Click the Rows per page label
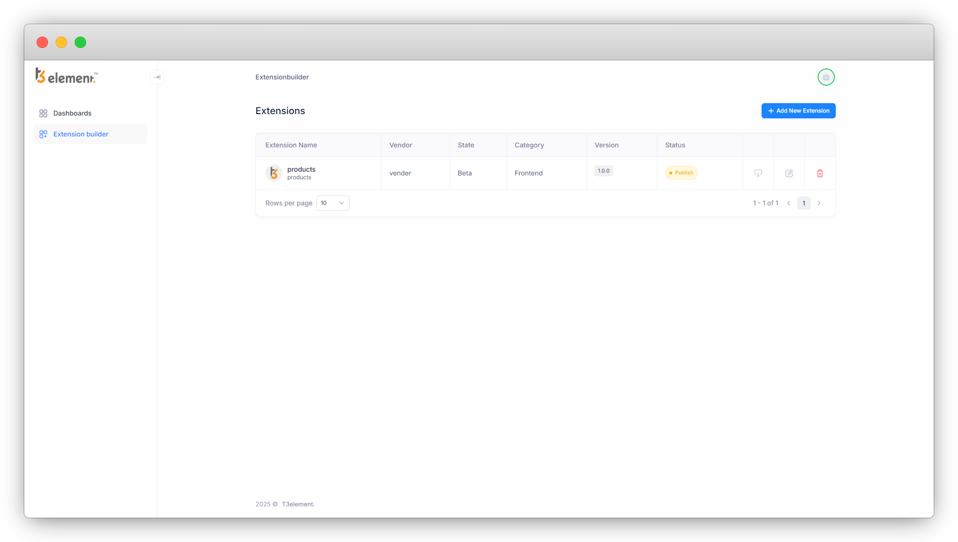Viewport: 958px width, 542px height. tap(289, 203)
